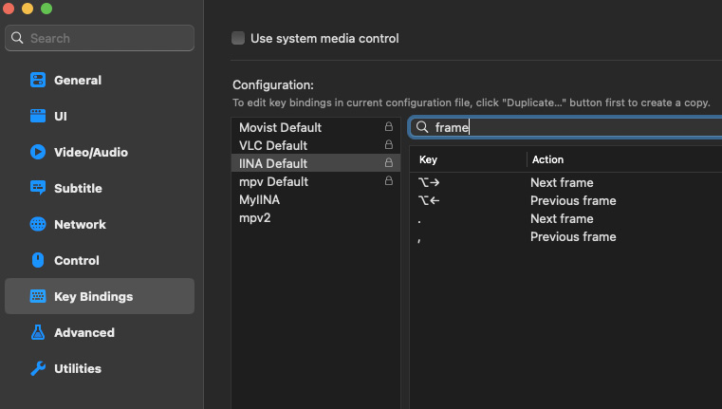722x409 pixels.
Task: Click lock icon beside Movist Default
Action: [388, 127]
